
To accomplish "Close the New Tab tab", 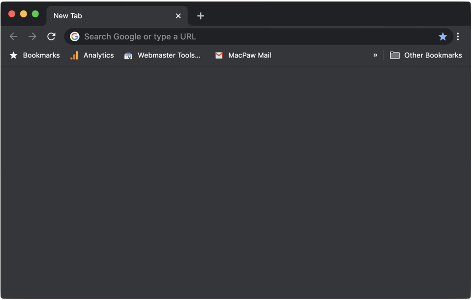I will [178, 16].
